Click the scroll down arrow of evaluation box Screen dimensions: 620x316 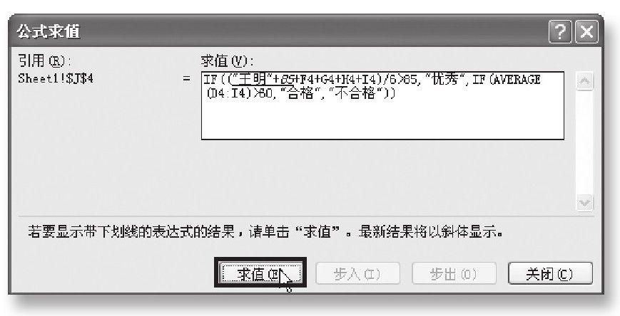[x=585, y=202]
